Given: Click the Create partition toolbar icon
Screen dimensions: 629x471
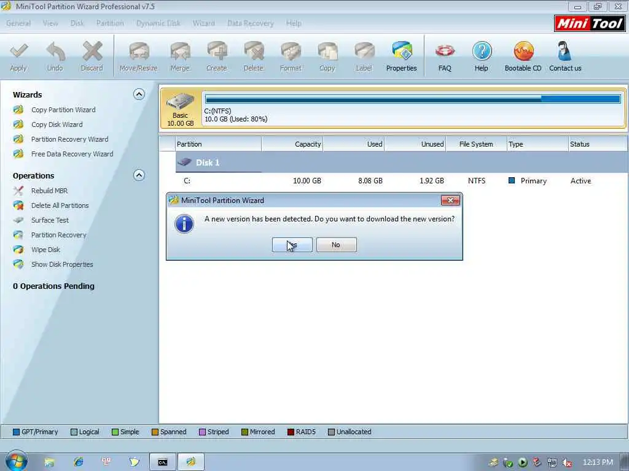Looking at the screenshot, I should coord(217,52).
